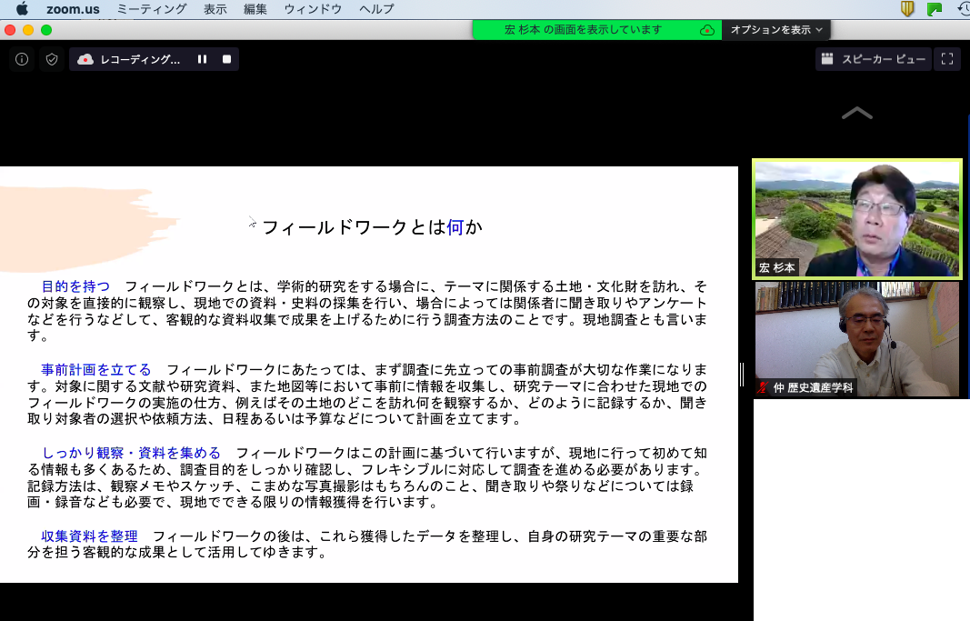Image resolution: width=970 pixels, height=621 pixels.
Task: Click the green flag menu bar icon
Action: (x=935, y=9)
